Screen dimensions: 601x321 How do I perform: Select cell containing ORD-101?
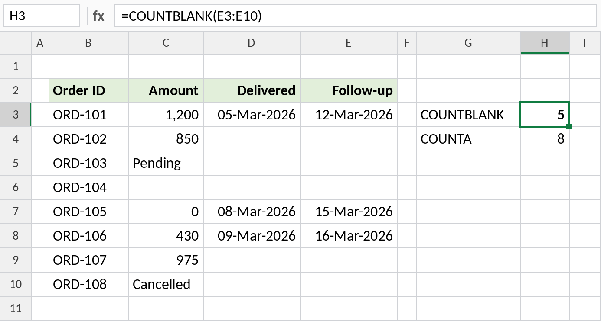coord(89,115)
